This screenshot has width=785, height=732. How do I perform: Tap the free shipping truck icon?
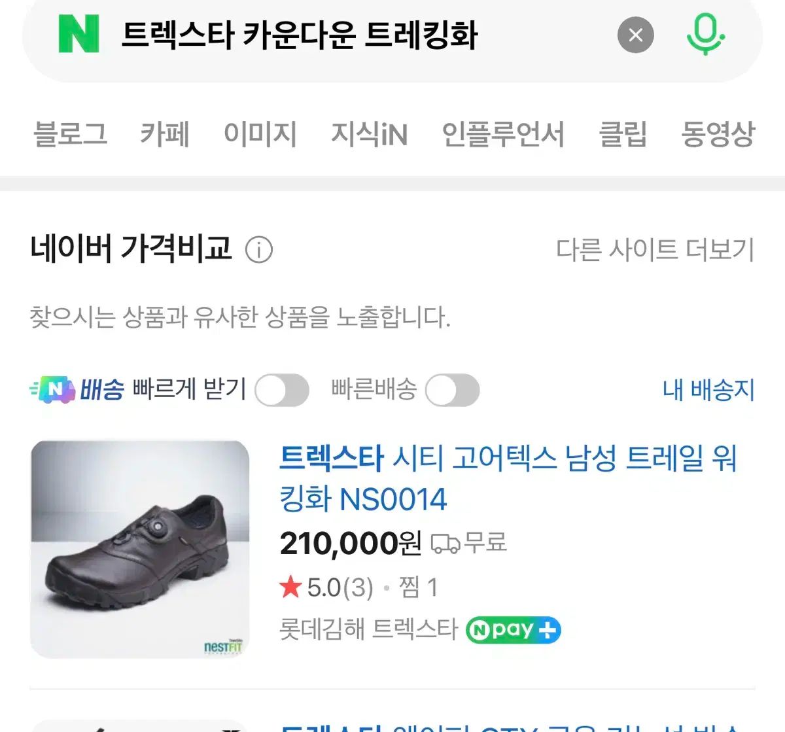447,542
